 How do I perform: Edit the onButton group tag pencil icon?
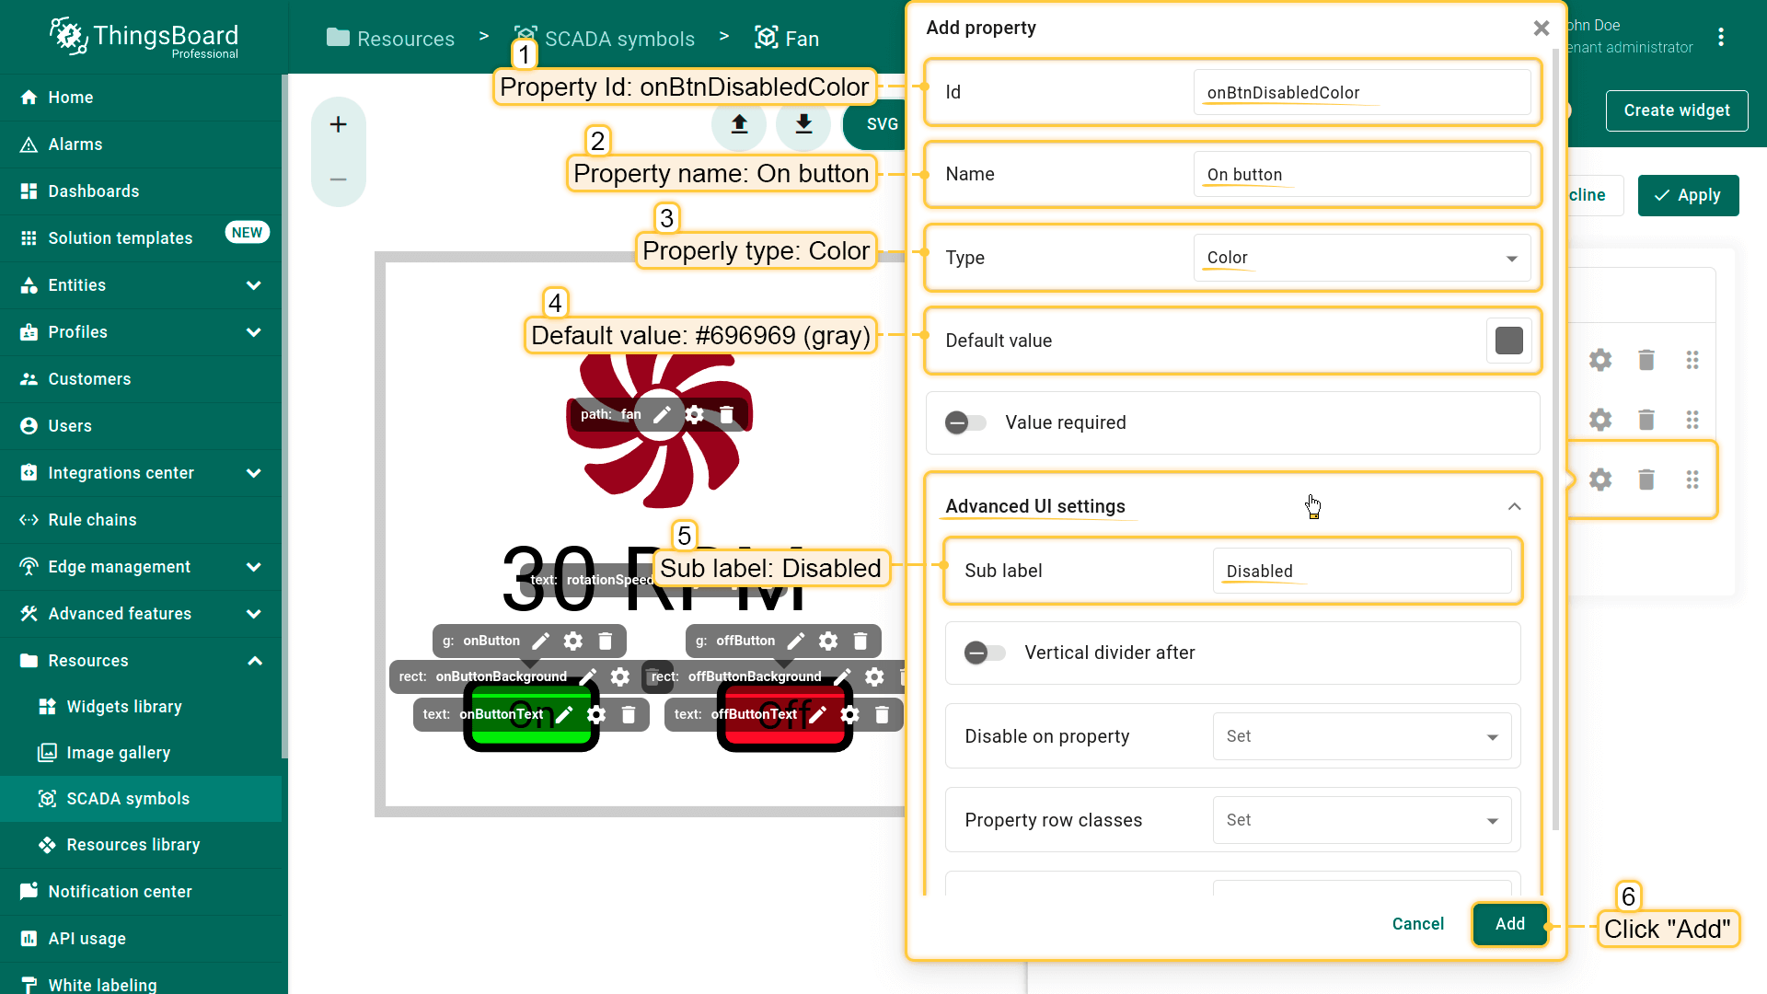point(541,641)
